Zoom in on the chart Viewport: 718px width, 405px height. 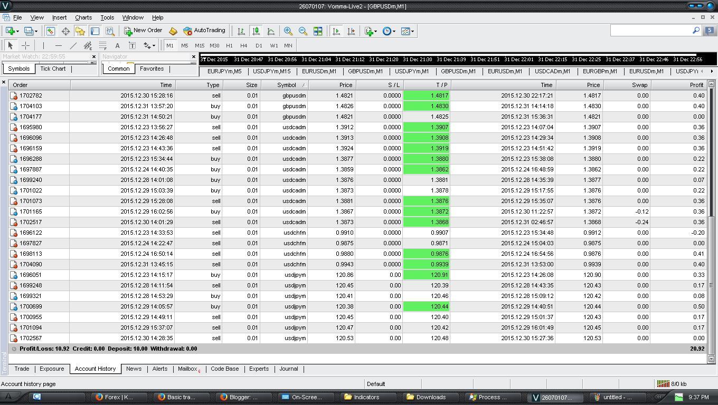point(288,31)
